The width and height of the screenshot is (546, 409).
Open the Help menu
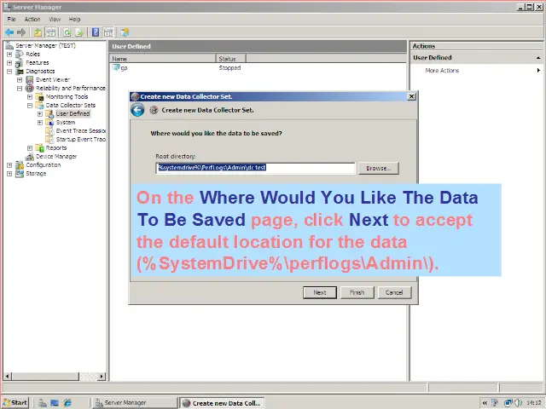click(74, 19)
